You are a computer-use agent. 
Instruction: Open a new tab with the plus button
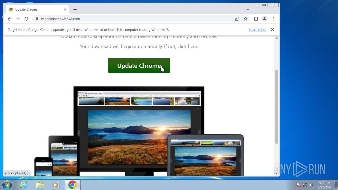(x=75, y=9)
